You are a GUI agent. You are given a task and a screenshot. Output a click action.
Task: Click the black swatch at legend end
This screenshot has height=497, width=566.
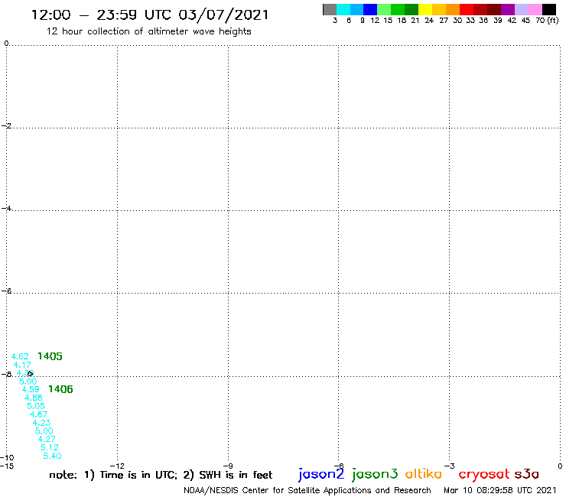pyautogui.click(x=549, y=9)
